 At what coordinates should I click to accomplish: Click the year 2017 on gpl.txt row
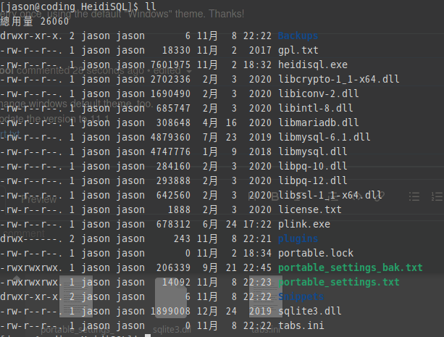(x=260, y=50)
